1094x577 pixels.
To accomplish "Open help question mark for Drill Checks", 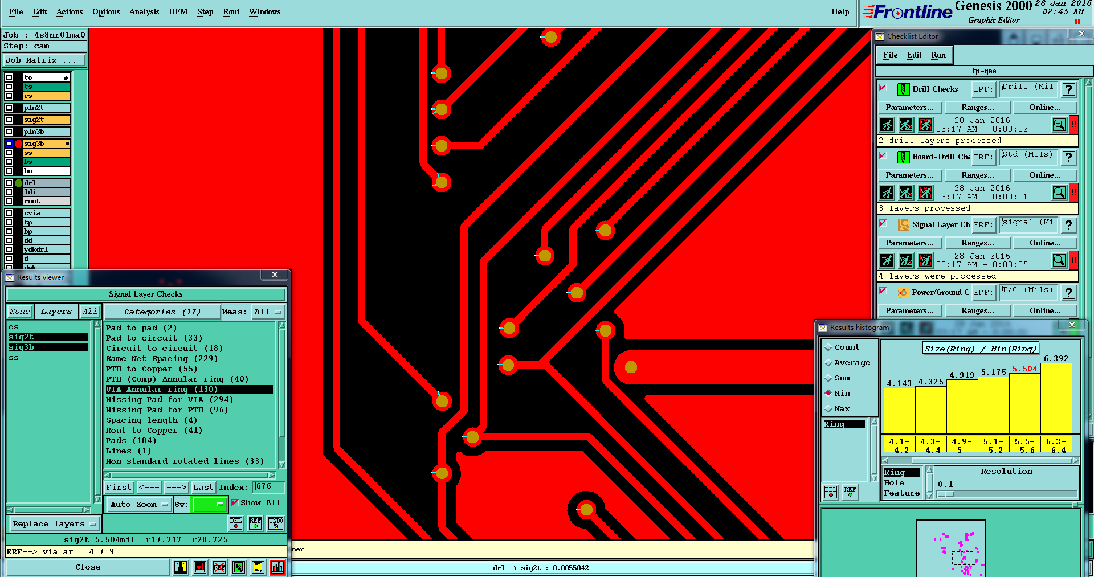I will point(1068,89).
